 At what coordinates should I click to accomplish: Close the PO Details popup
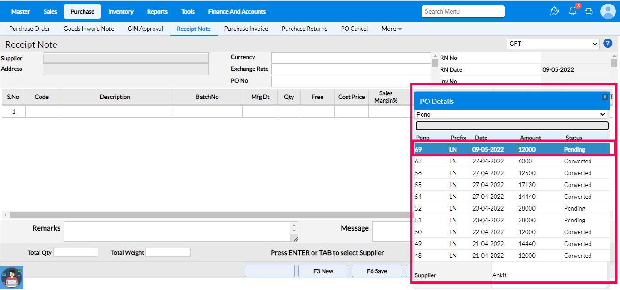point(605,97)
